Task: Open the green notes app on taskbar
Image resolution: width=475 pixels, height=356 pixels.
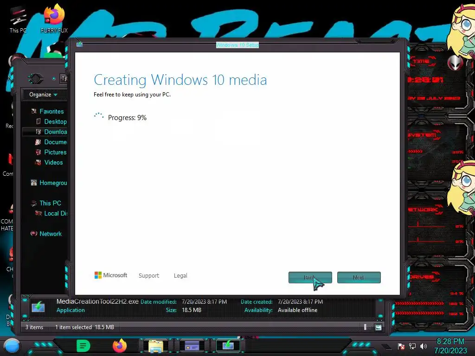Action: click(83, 346)
